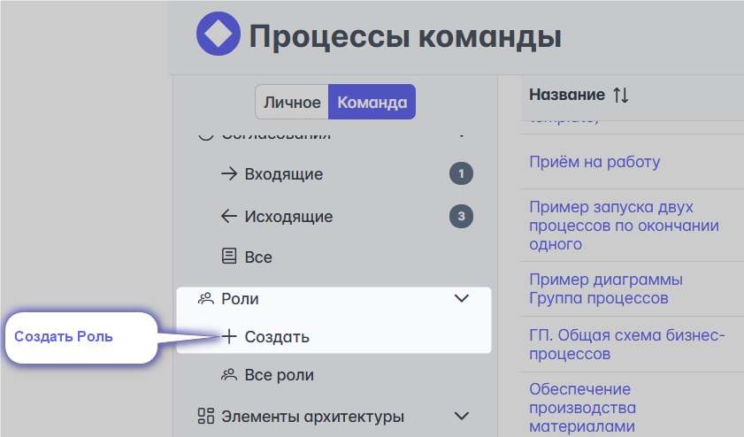Click the diamond app logo icon
The height and width of the screenshot is (437, 744).
[219, 34]
